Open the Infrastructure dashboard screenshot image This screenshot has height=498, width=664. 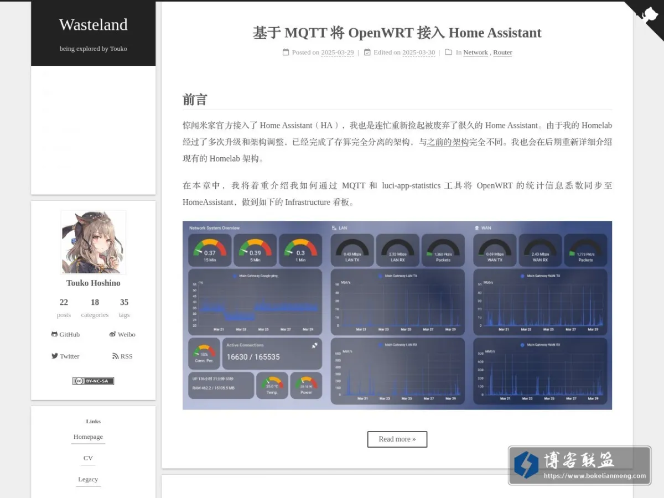coord(397,315)
